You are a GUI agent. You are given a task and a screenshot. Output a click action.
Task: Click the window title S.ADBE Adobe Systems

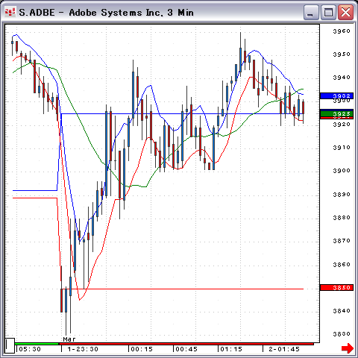(107, 13)
